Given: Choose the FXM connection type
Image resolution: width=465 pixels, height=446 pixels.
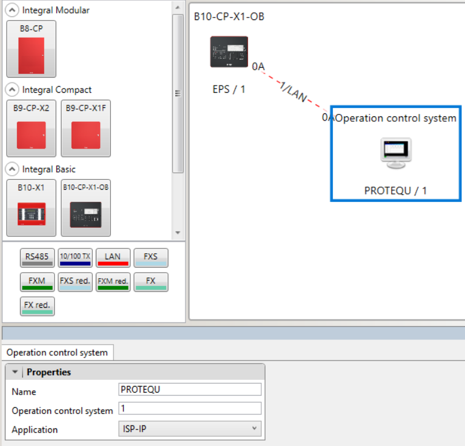Looking at the screenshot, I should pos(37,282).
